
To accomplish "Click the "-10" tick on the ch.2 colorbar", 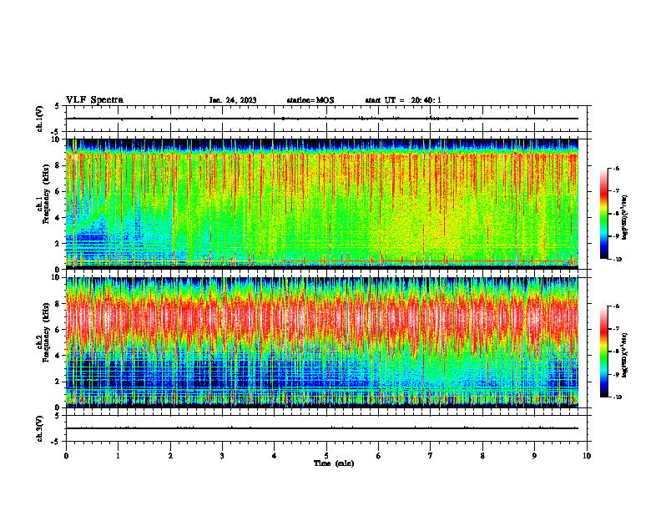I will [618, 397].
